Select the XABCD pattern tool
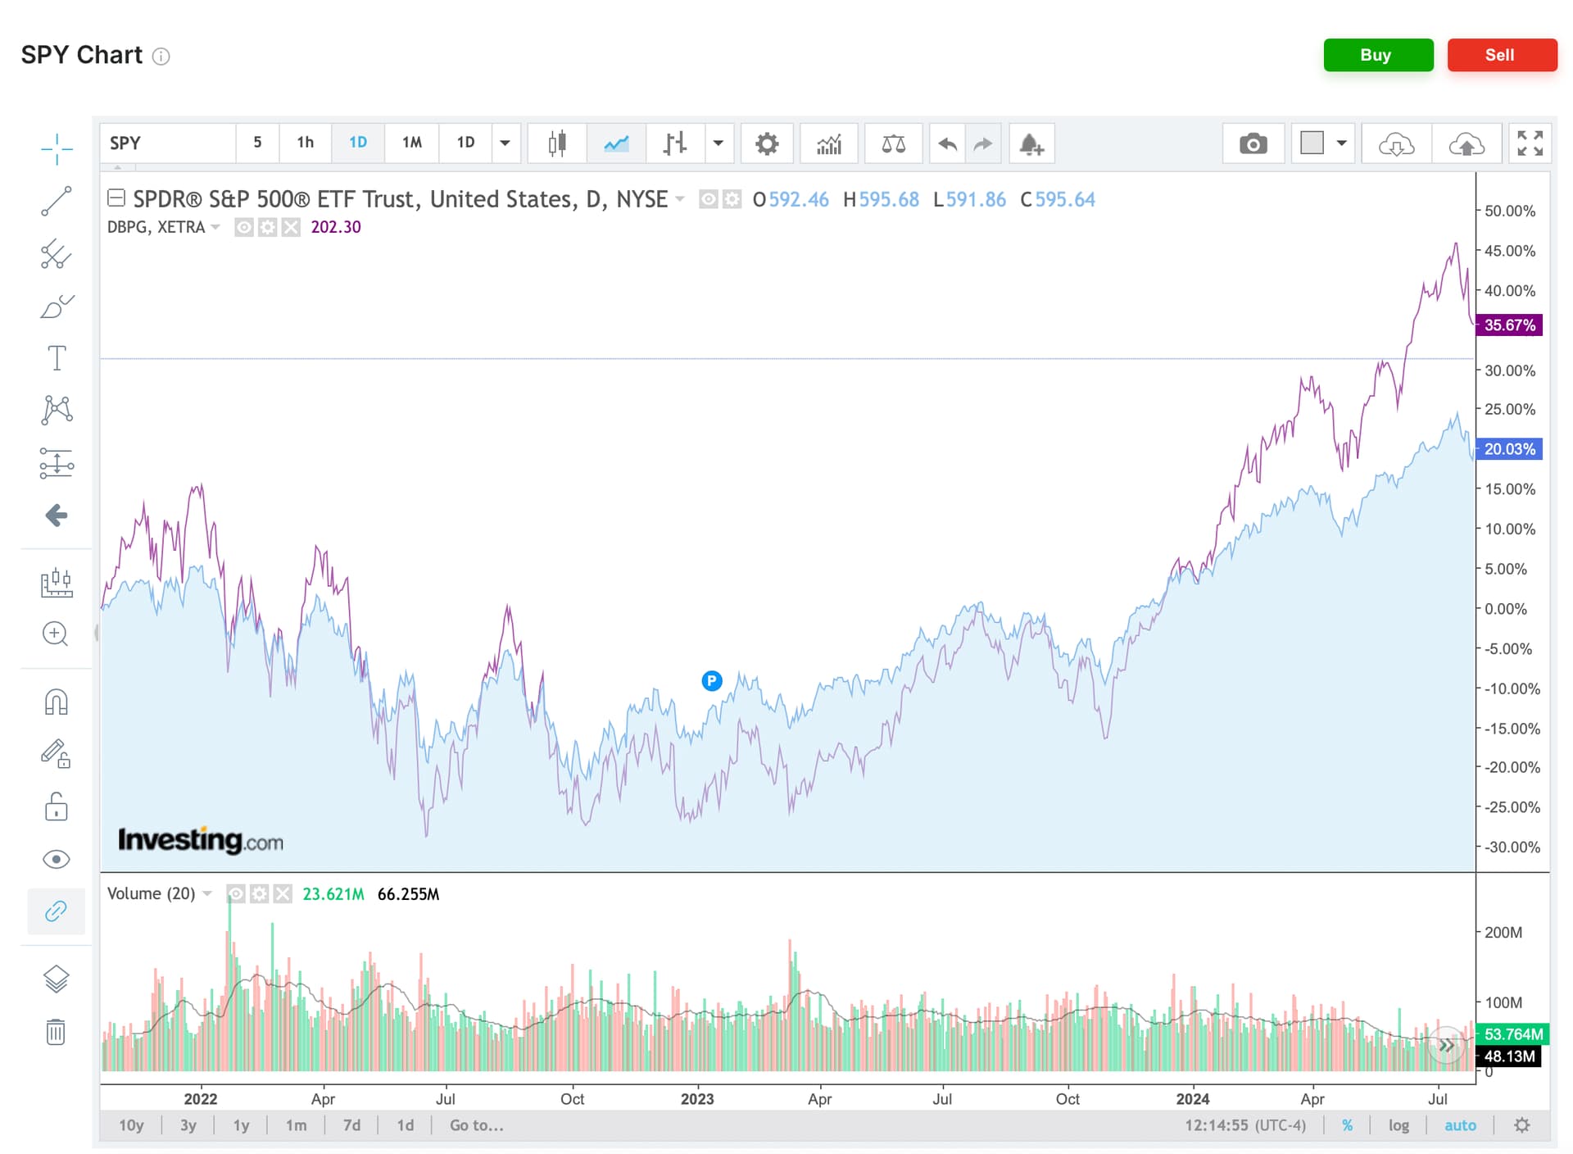The height and width of the screenshot is (1154, 1573). pos(57,410)
